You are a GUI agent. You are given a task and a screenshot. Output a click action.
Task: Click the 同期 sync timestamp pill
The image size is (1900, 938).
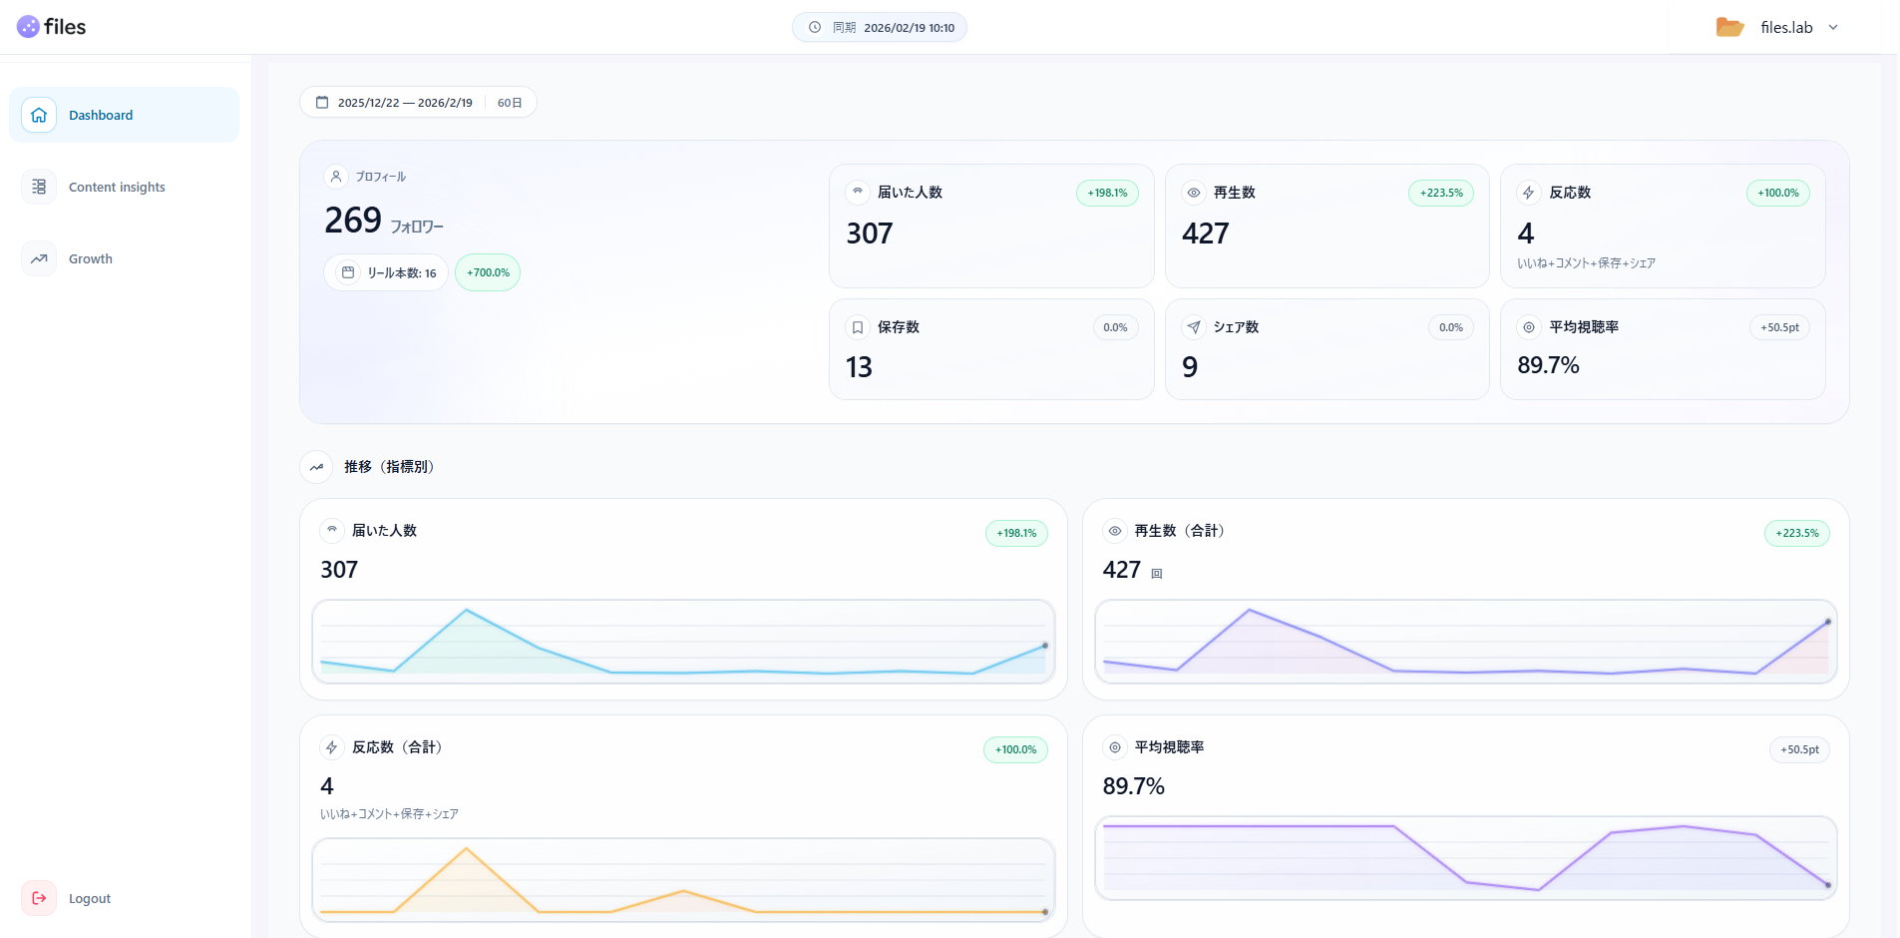[x=880, y=27]
